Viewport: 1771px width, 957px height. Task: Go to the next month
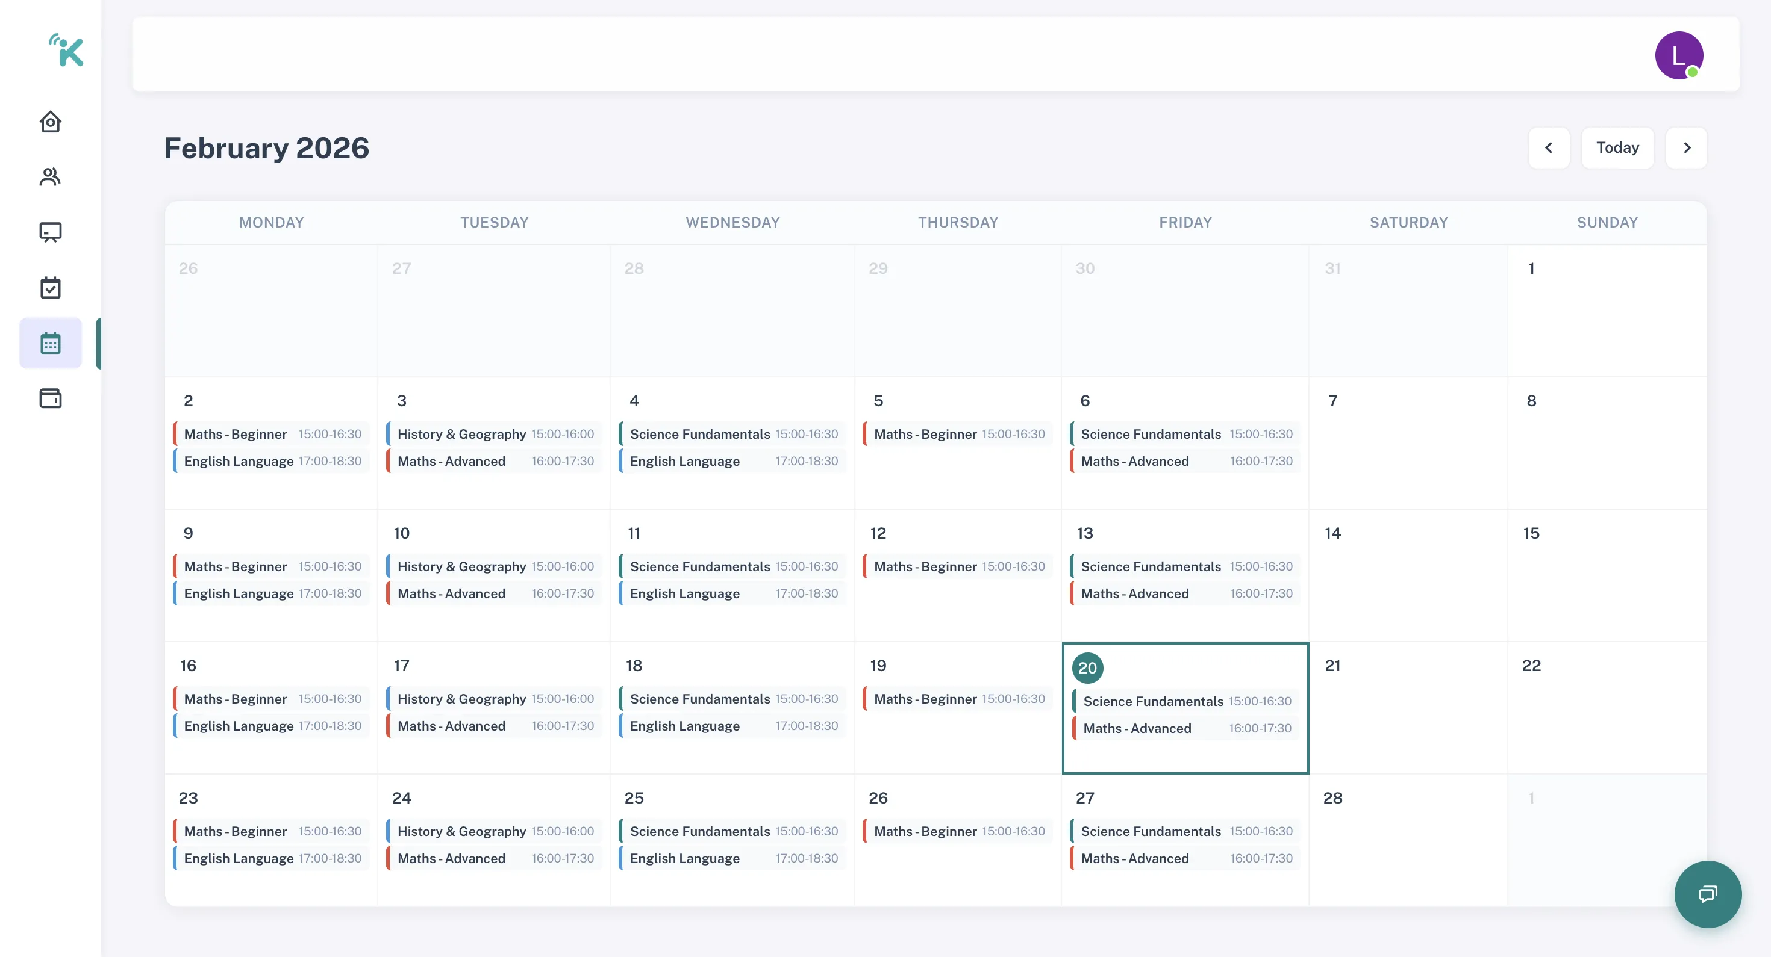[x=1687, y=147]
